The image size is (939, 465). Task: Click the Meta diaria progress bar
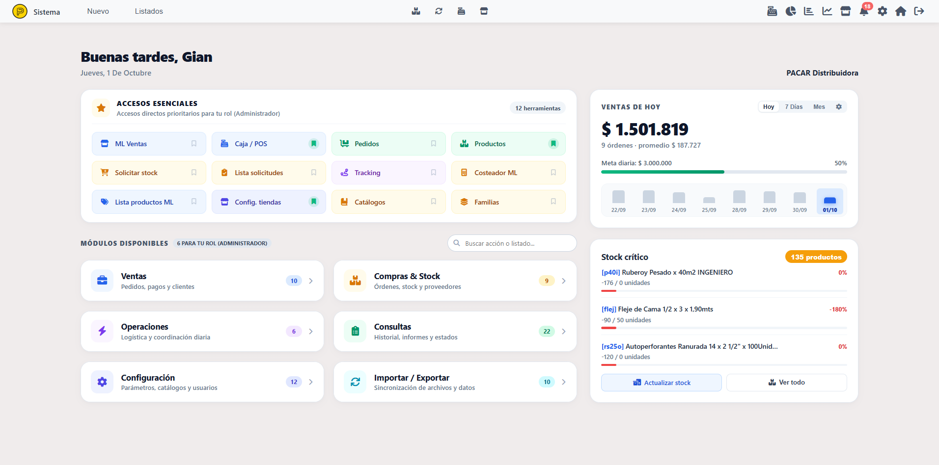coord(724,172)
